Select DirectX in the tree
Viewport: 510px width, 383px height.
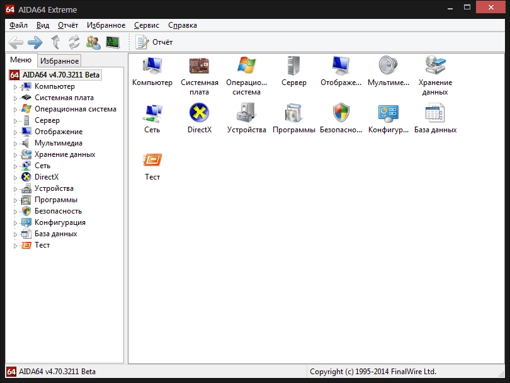(47, 177)
